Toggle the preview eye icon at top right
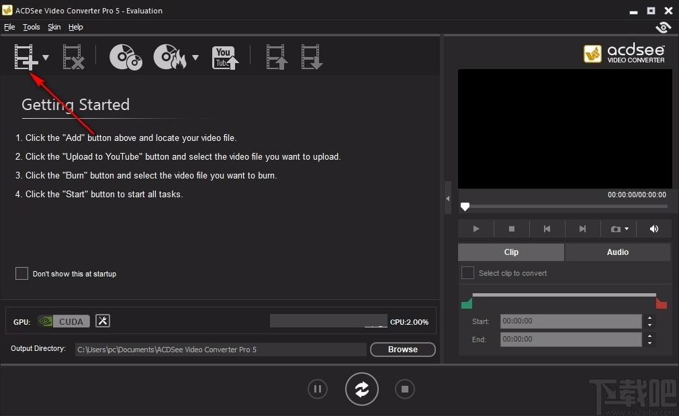The image size is (679, 416). (663, 28)
